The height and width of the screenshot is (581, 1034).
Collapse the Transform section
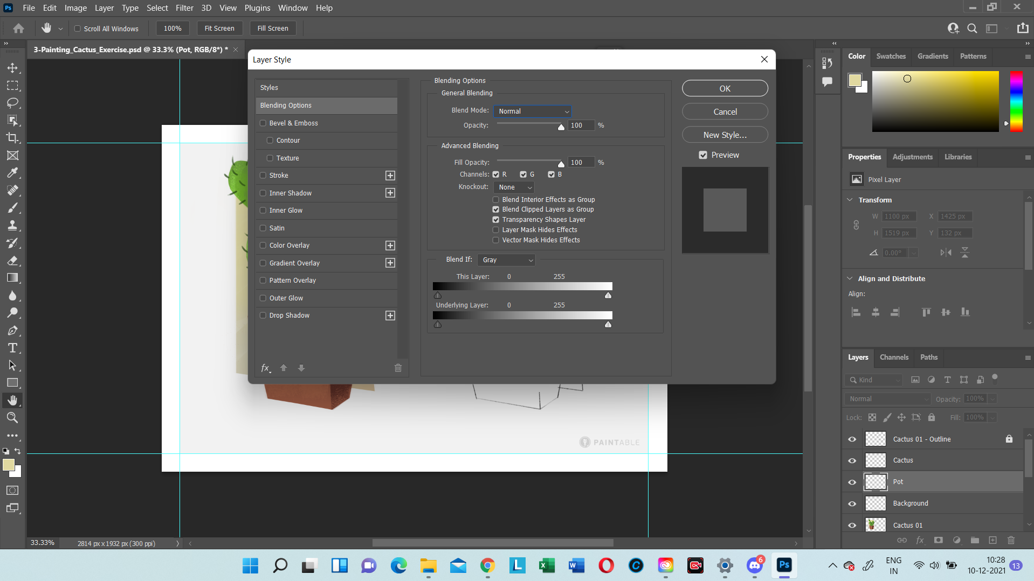tap(849, 200)
